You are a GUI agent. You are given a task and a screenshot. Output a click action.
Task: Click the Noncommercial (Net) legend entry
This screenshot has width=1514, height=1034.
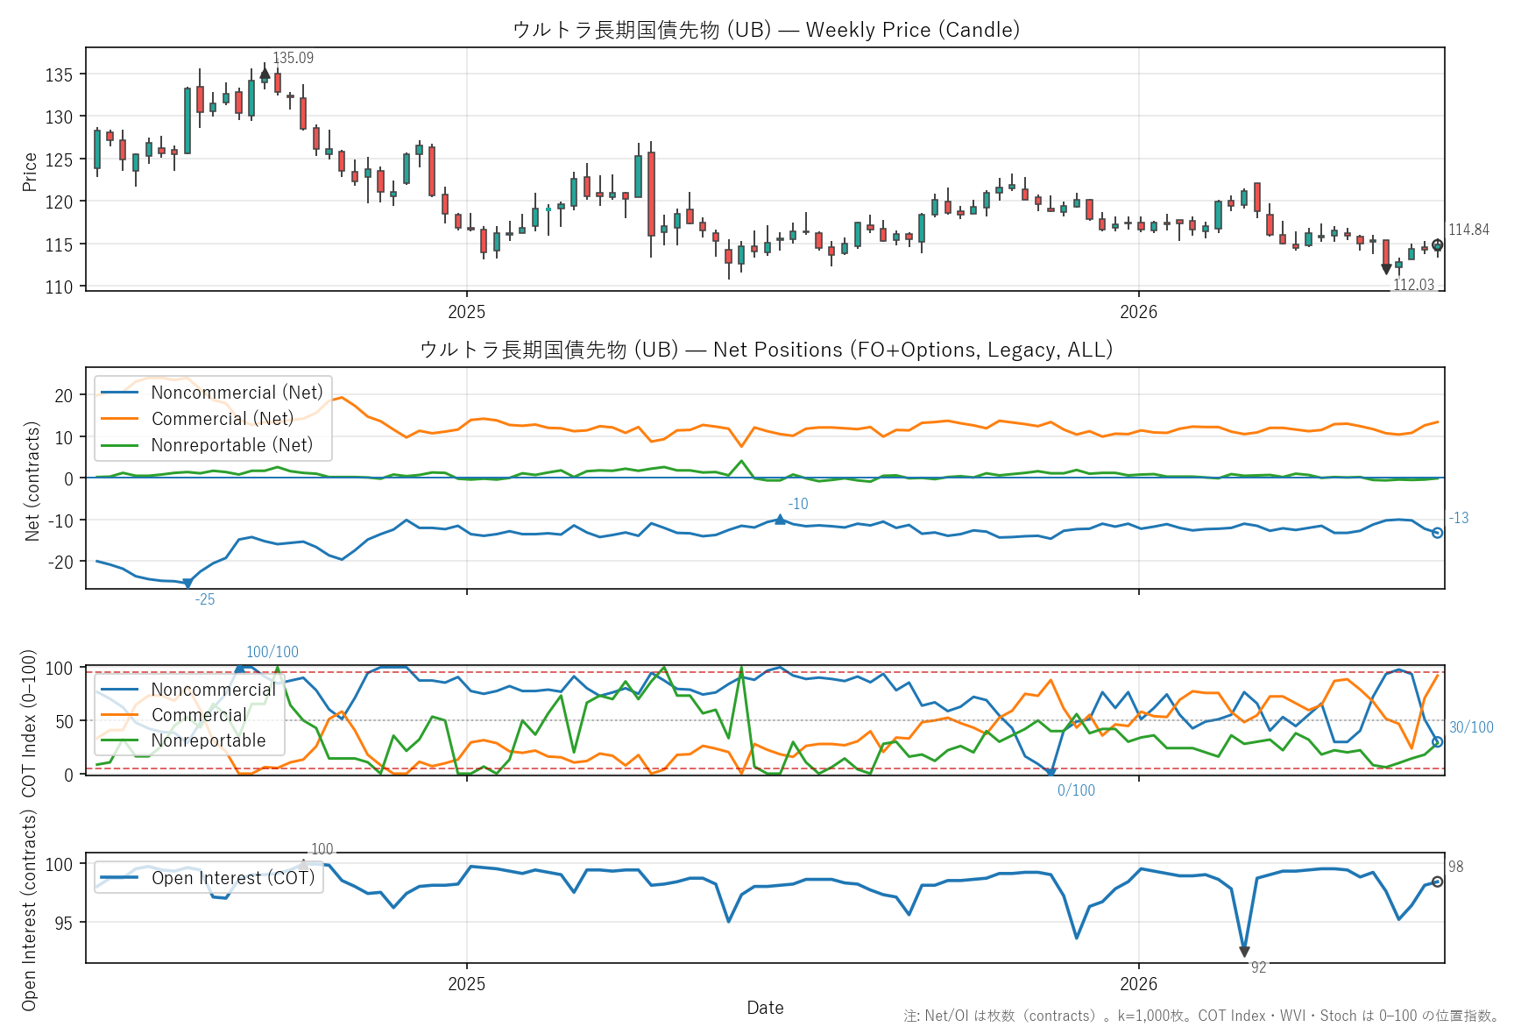[x=212, y=393]
